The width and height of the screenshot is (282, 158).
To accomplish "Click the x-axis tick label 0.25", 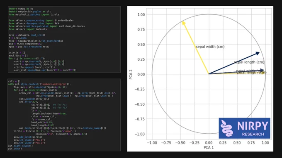I will (223, 143).
